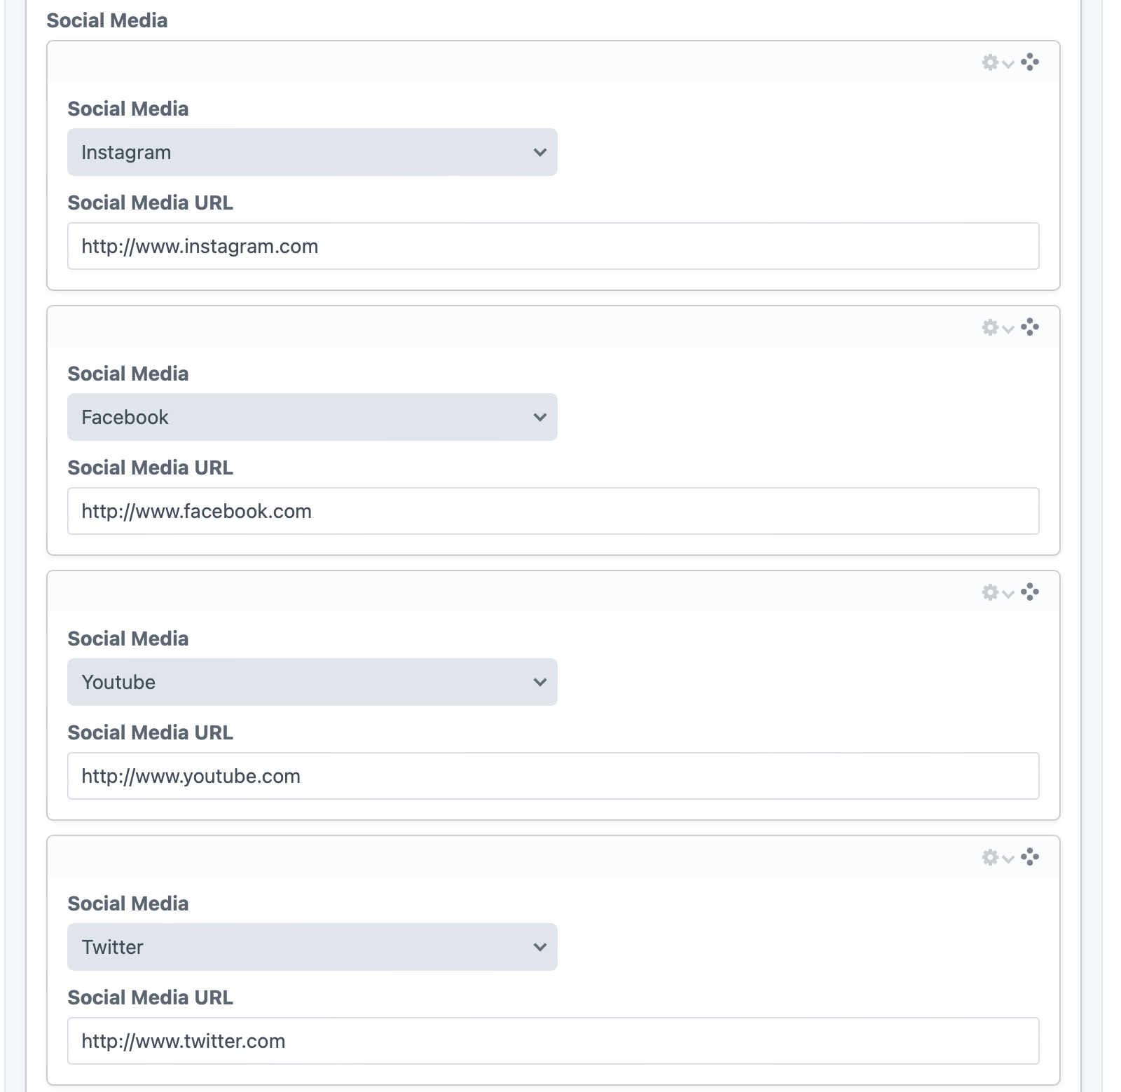Click the Facebook block header bar
Viewport: 1121px width, 1092px height.
490,327
